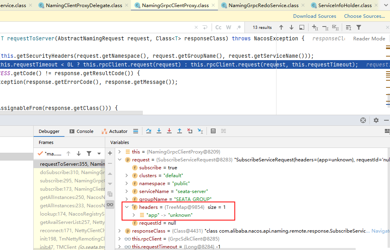Click the multiple-lines search options icon
The height and width of the screenshot is (250, 390).
[348, 27]
